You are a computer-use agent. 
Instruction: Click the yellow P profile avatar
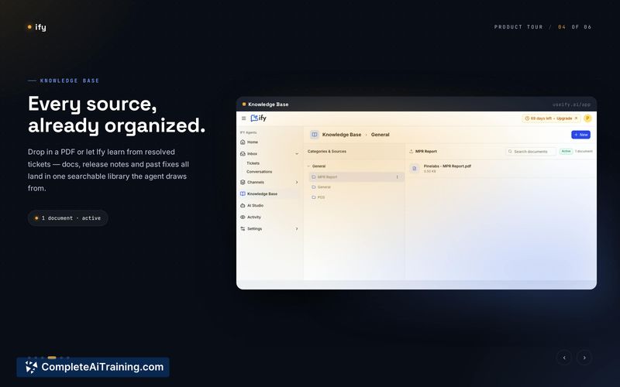click(587, 118)
